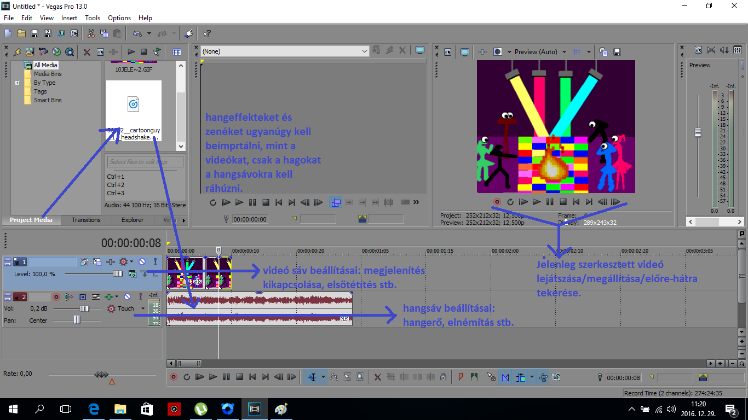Open the preview overlays grid dropdown arrow

[x=589, y=52]
